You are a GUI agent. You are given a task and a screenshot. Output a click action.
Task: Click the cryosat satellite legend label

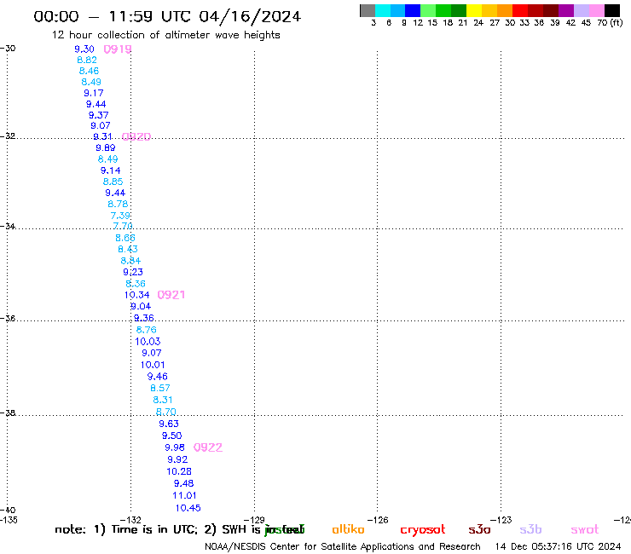(423, 530)
